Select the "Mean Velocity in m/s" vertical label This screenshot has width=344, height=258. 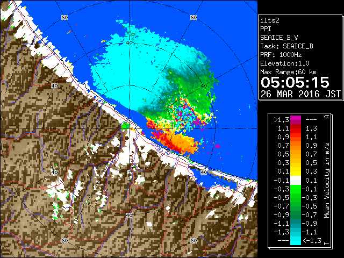327,180
